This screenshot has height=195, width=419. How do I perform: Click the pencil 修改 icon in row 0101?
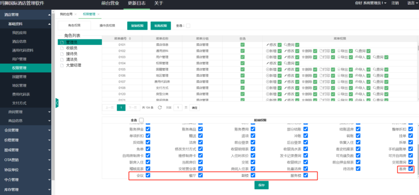pyautogui.click(x=268, y=45)
